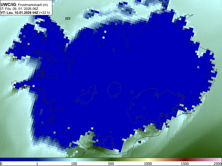The width and height of the screenshot is (222, 166).
Task: Click the 273 value label on the map
Action: (x=15, y=59)
